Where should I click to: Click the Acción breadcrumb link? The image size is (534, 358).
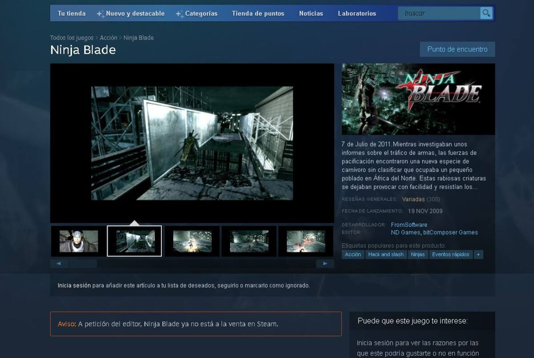coord(109,38)
